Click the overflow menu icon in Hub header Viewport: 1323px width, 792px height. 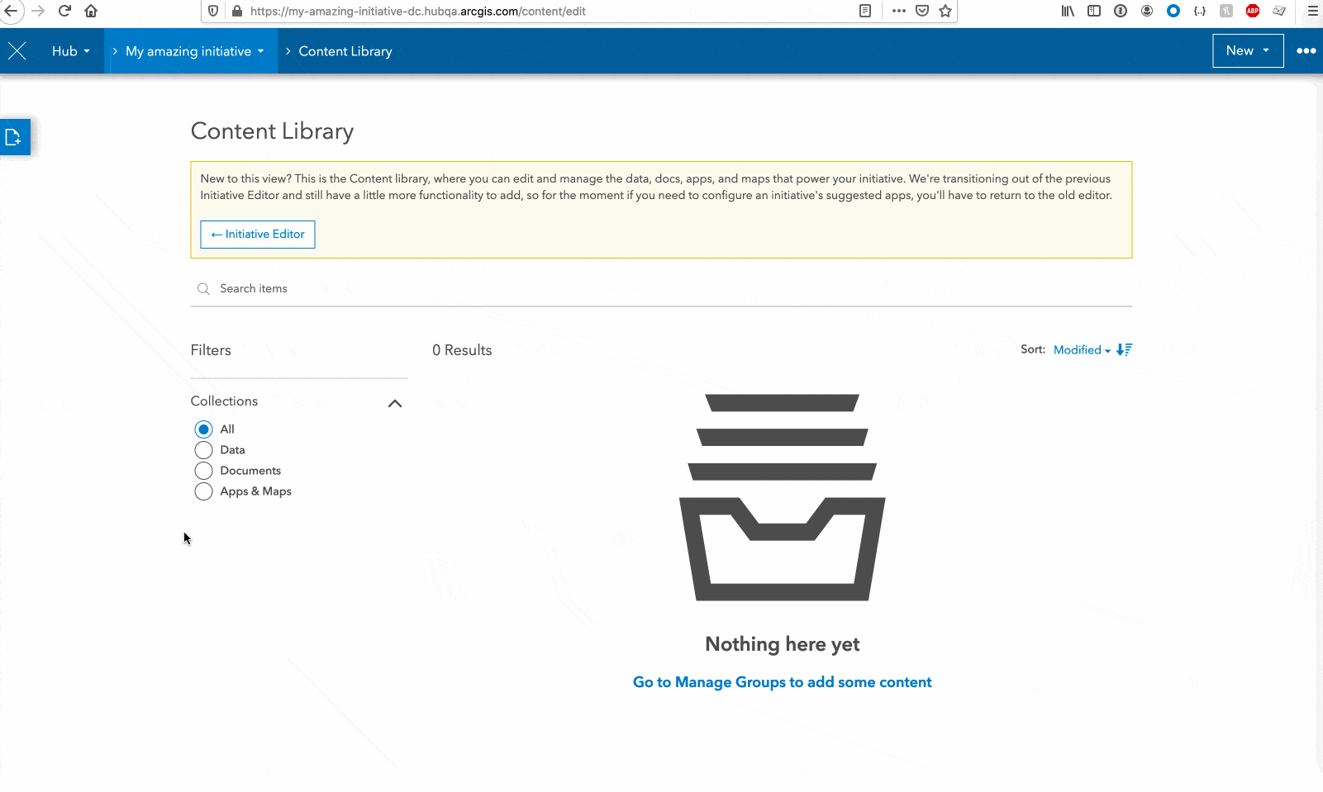point(1306,50)
